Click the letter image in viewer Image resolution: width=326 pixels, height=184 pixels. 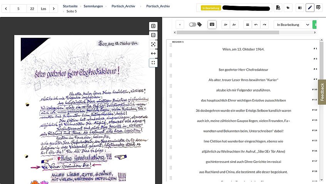(x=85, y=110)
